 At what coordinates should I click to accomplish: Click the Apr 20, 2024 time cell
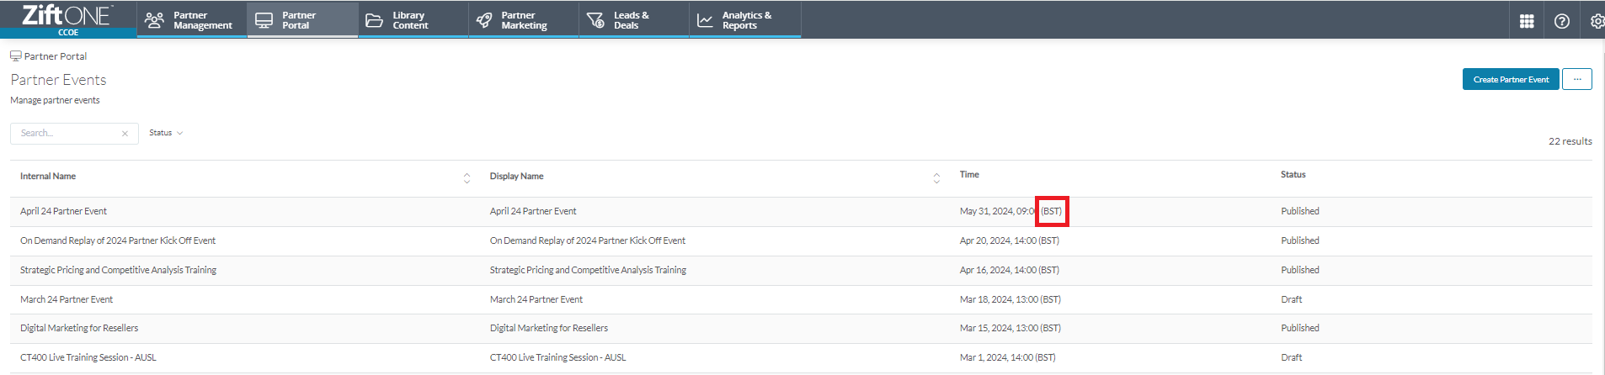1010,240
